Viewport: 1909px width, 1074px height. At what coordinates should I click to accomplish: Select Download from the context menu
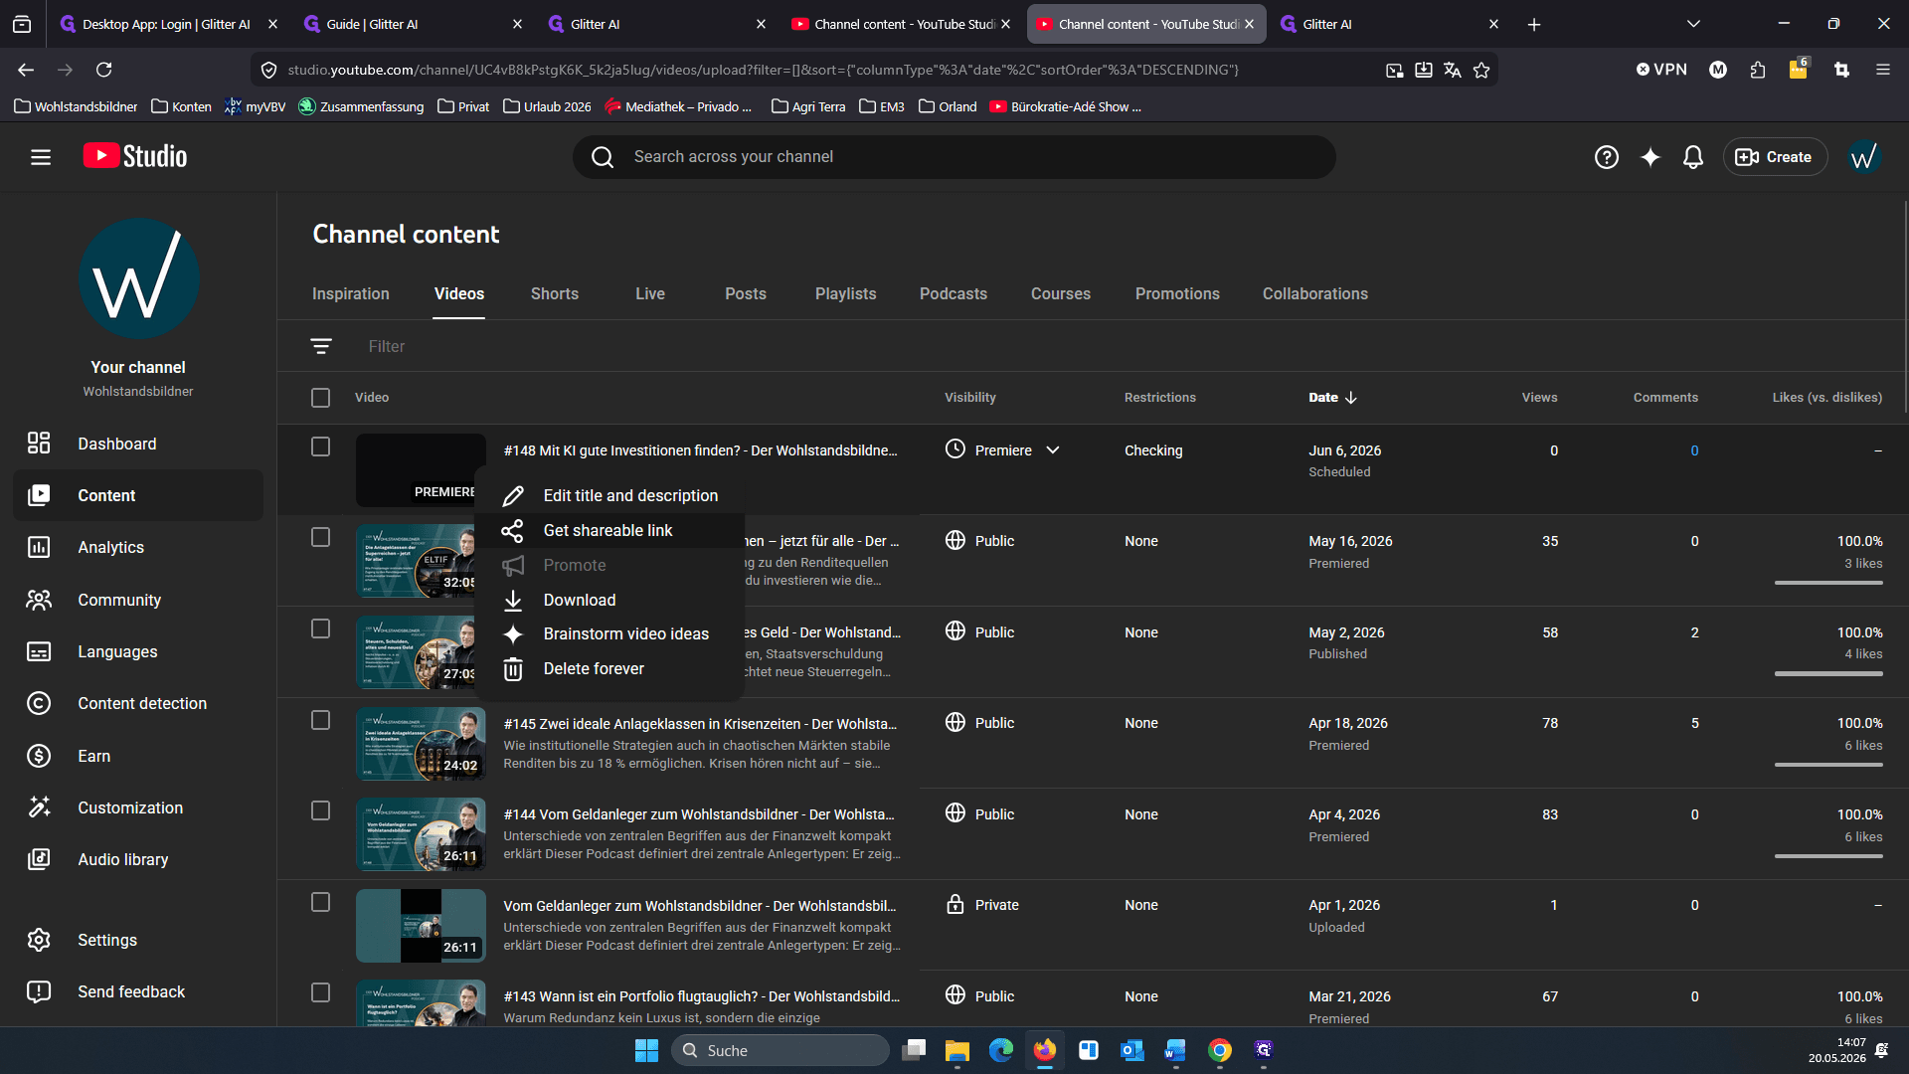(609, 600)
